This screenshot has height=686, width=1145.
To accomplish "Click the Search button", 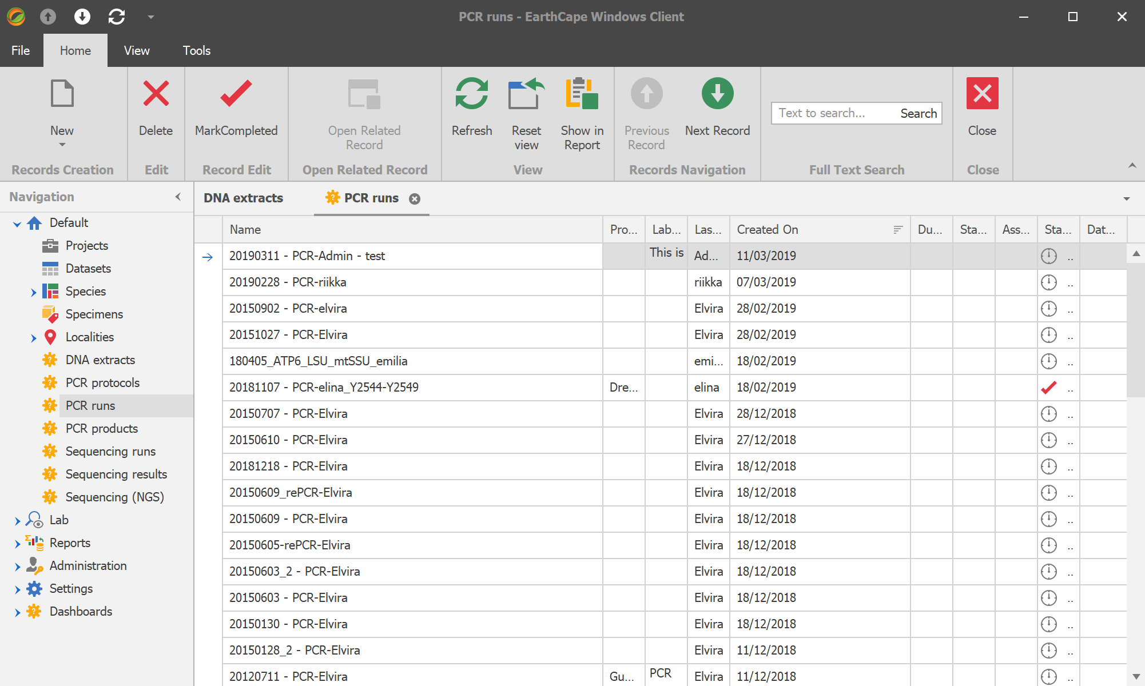I will tap(919, 113).
